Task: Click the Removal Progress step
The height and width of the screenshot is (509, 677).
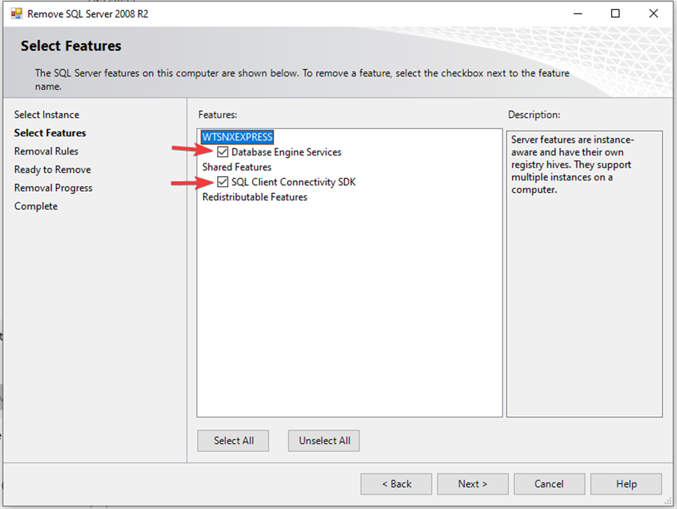Action: tap(53, 188)
